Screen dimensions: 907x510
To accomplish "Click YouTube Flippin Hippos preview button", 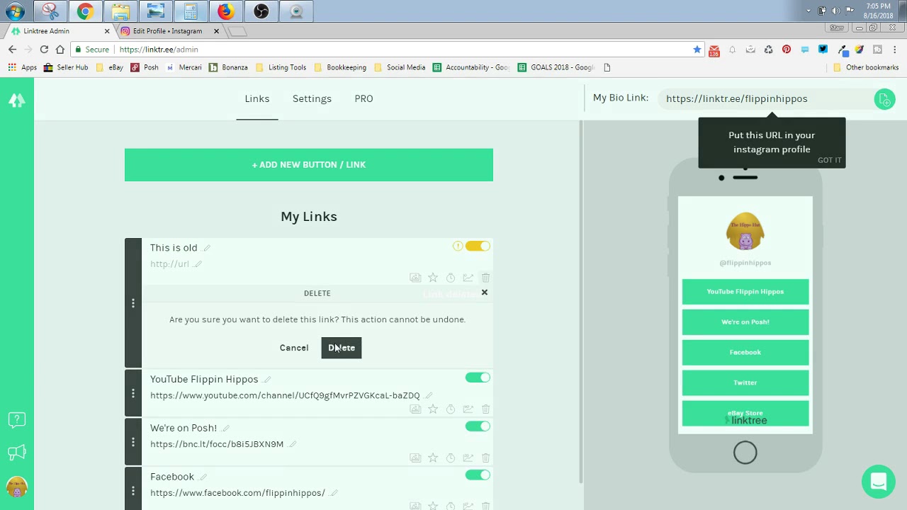I will (x=745, y=292).
